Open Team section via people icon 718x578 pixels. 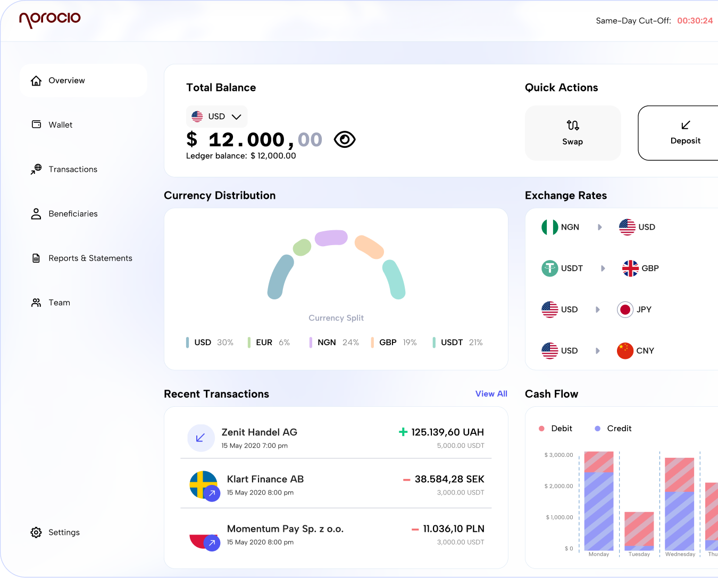36,302
